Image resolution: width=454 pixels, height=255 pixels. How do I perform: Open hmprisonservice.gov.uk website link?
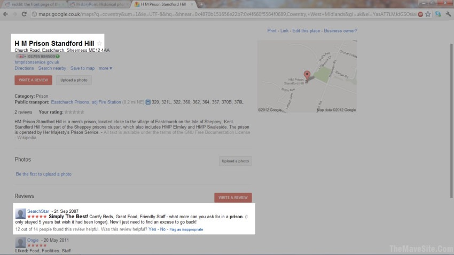[x=37, y=62]
